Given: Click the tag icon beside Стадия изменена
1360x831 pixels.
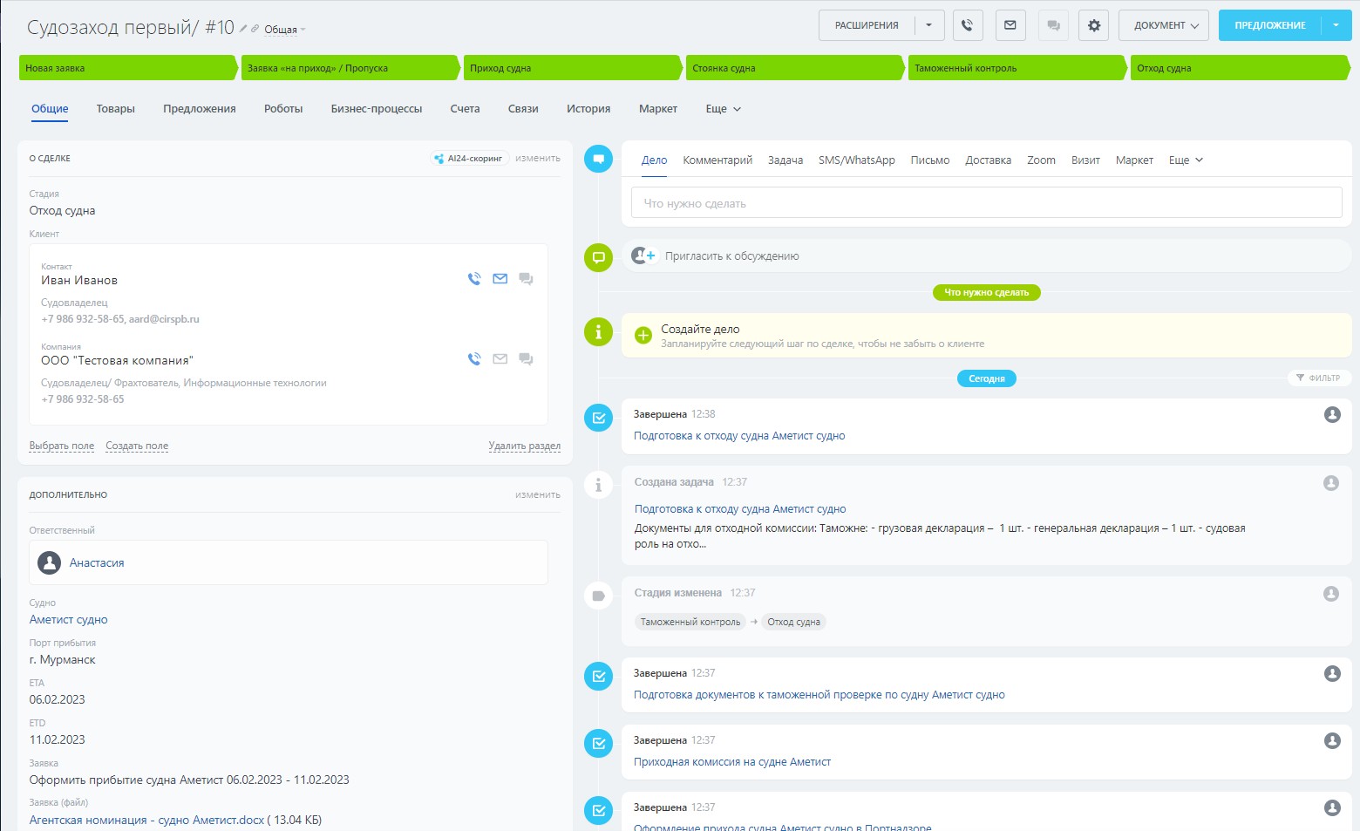Looking at the screenshot, I should click(598, 596).
